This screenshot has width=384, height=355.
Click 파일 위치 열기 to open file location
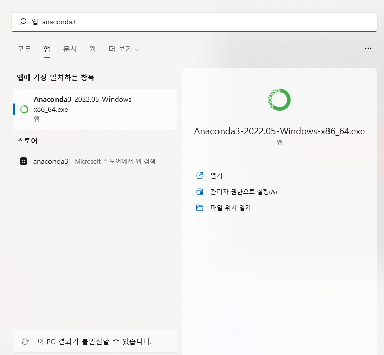(x=231, y=208)
